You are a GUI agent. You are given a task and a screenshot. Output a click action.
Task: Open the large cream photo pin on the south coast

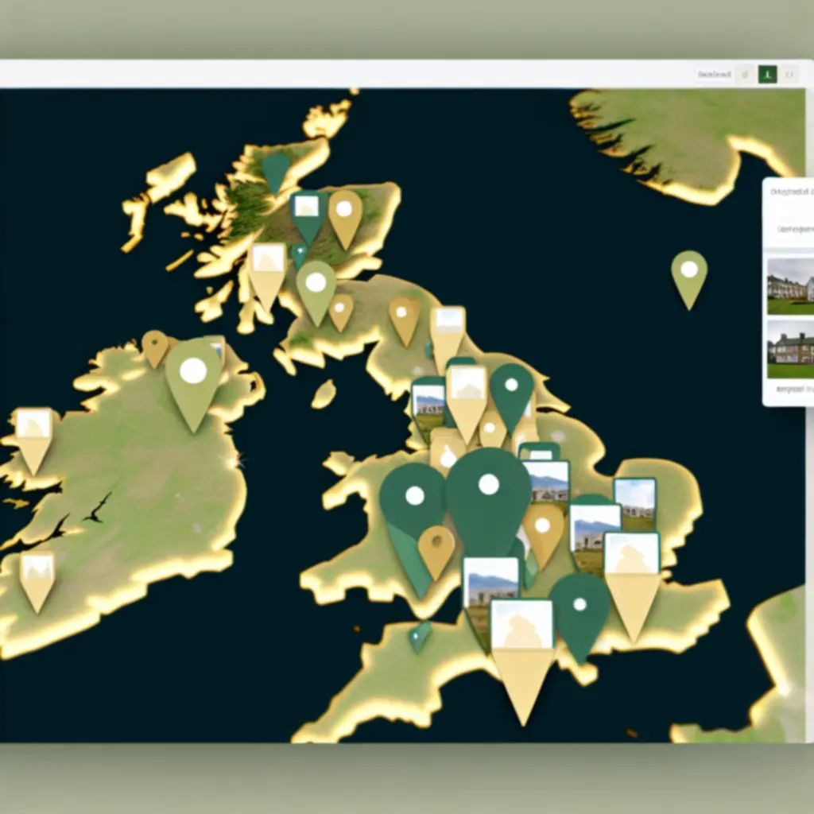[522, 661]
